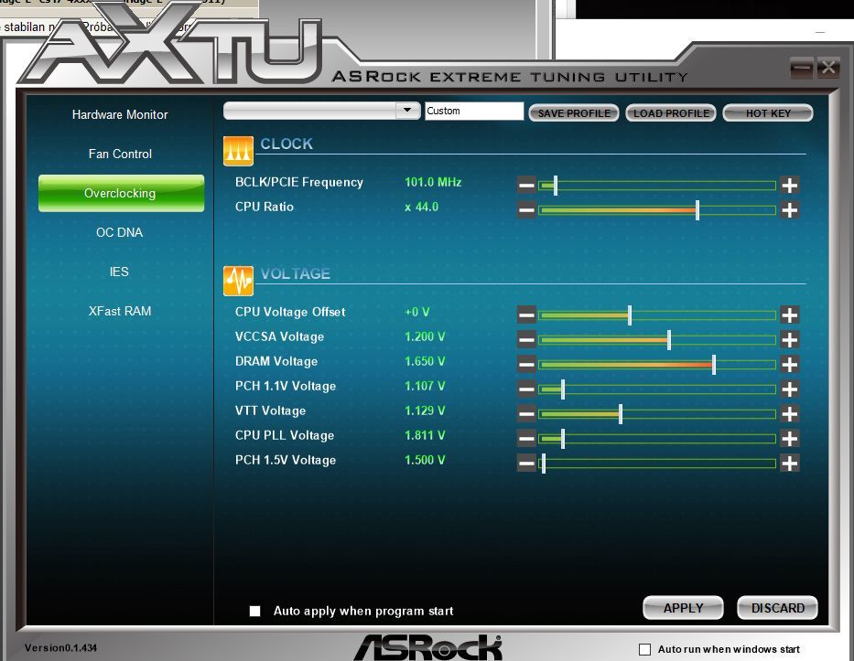Image resolution: width=854 pixels, height=661 pixels.
Task: Increase VCCSA Voltage with plus button
Action: tap(790, 339)
